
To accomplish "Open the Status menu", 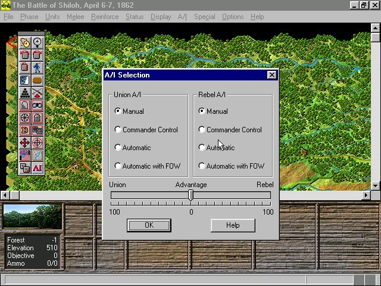I will [x=135, y=17].
